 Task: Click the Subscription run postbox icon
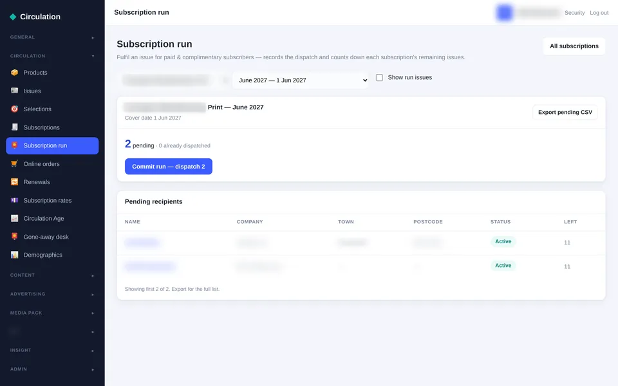tap(15, 145)
